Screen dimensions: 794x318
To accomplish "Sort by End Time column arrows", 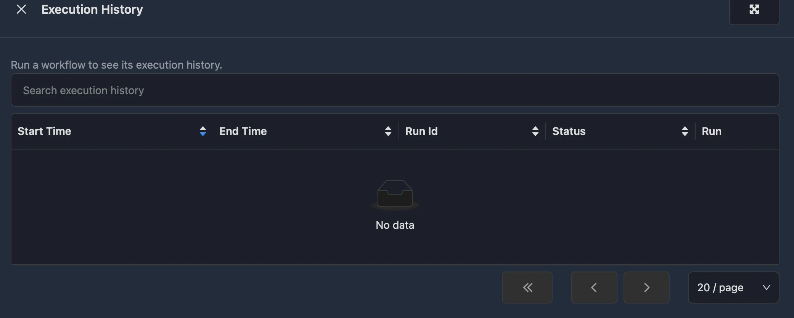I will coord(388,131).
